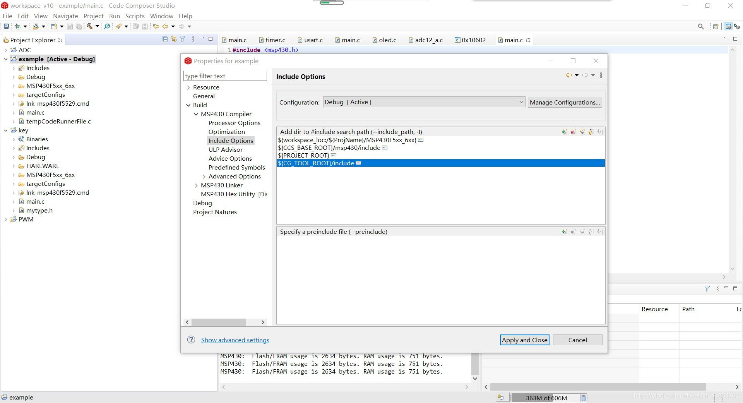Click the Back arrow in main toolbar

(166, 26)
